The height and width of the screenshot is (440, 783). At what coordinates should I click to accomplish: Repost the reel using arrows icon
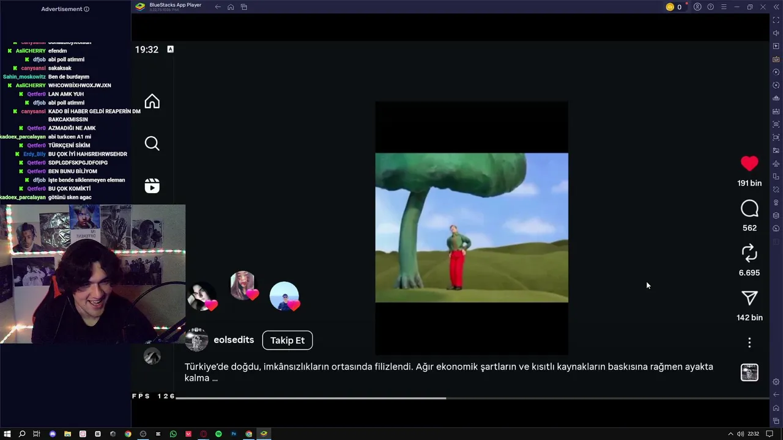click(x=749, y=253)
